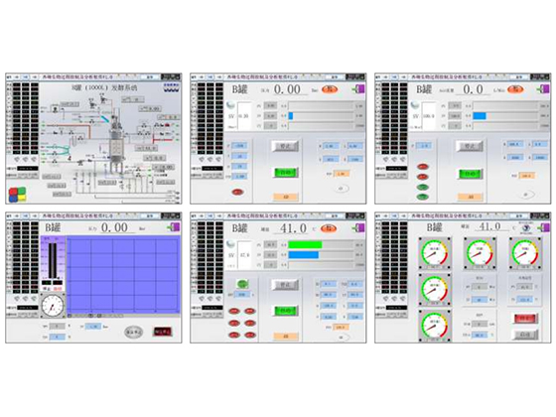
Task: Click exit door icon in gauges panel
Action: coord(544,227)
